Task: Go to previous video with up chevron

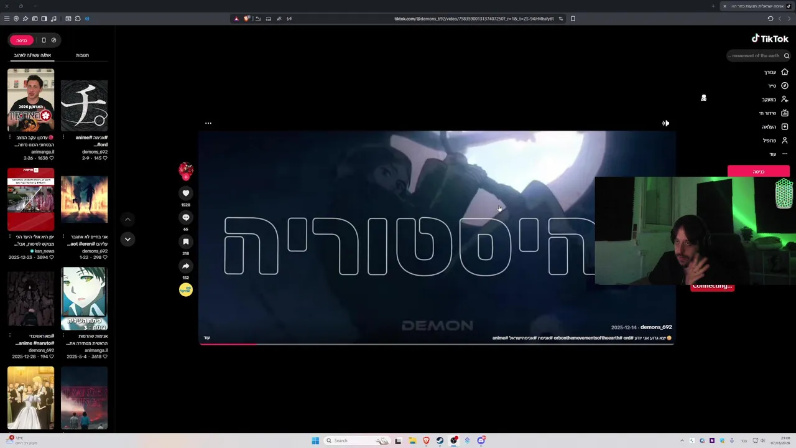Action: pos(127,219)
